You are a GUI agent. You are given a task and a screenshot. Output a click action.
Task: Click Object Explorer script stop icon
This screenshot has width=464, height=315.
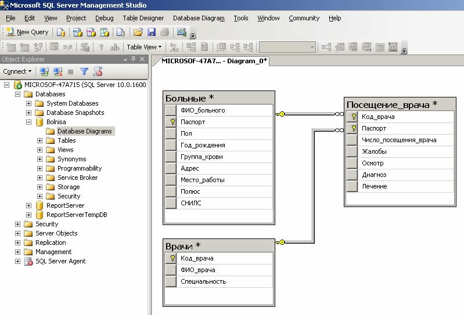(98, 71)
